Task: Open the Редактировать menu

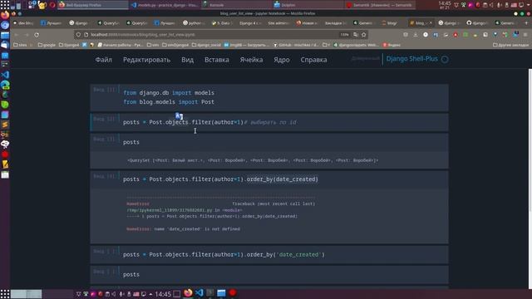Action: coord(146,60)
